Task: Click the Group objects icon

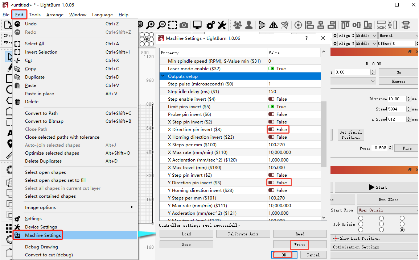Action: click(x=237, y=25)
